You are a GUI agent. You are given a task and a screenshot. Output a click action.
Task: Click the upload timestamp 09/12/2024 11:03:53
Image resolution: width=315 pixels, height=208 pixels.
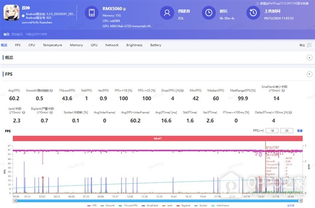279,18
